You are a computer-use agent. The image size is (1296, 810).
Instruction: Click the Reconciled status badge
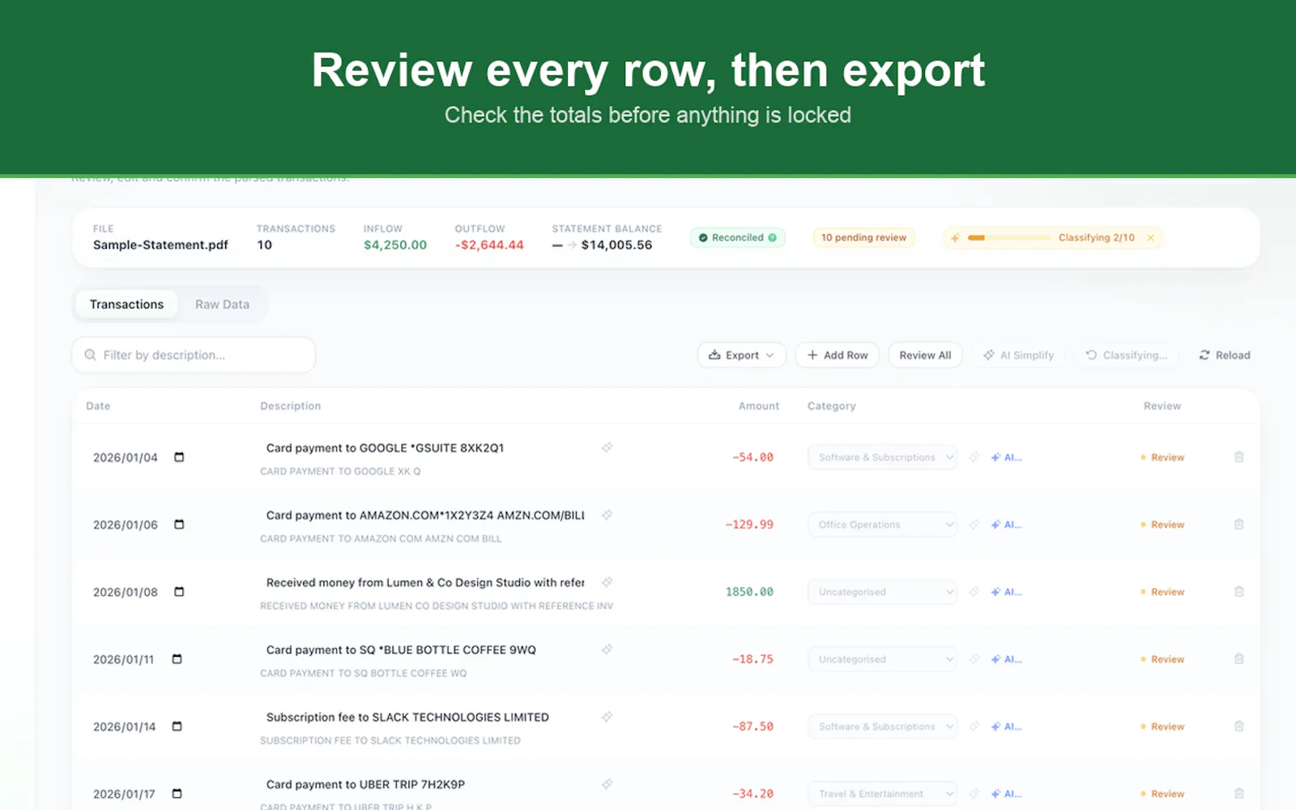737,238
